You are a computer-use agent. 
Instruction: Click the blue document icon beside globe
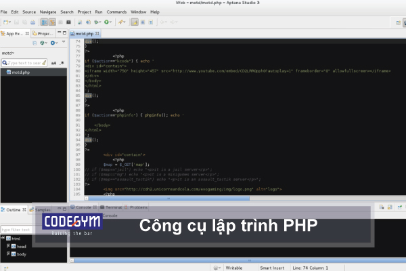point(88,22)
